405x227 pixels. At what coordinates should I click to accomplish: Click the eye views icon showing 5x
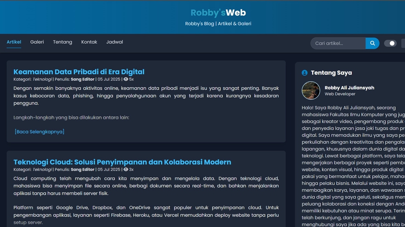pos(126,80)
